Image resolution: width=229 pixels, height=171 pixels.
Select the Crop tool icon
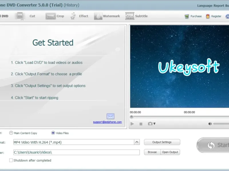point(51,16)
